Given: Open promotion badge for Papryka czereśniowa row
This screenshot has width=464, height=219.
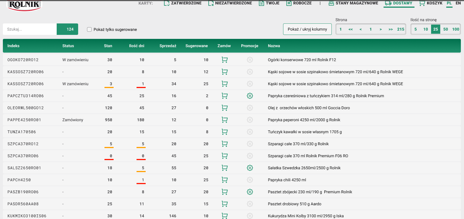Looking at the screenshot, I should click(250, 96).
